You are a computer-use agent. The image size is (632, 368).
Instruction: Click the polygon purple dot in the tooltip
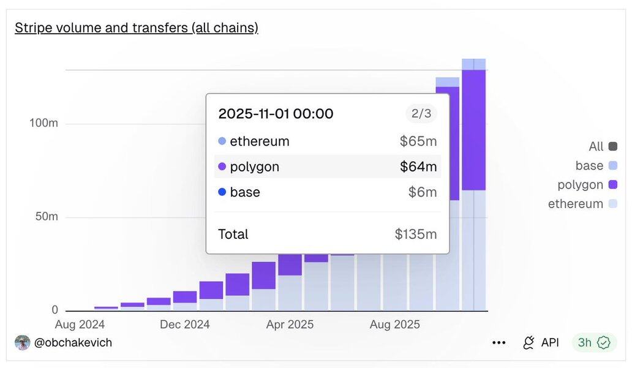point(222,167)
